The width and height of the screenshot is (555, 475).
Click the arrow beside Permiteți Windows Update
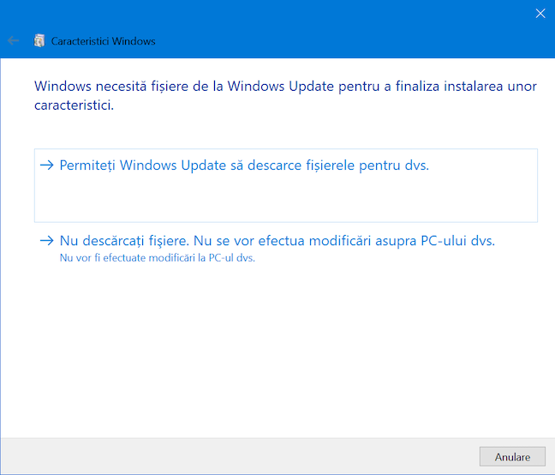pyautogui.click(x=47, y=165)
